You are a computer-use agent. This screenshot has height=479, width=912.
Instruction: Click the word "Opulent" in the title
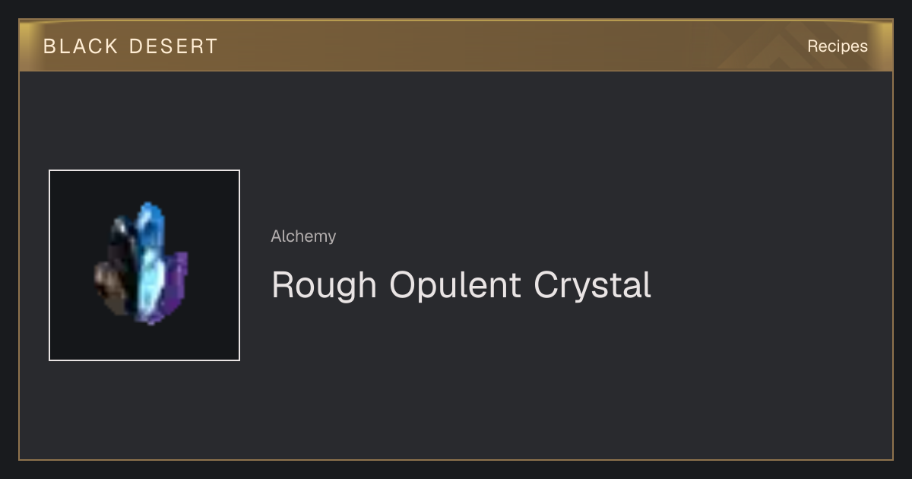pyautogui.click(x=455, y=286)
